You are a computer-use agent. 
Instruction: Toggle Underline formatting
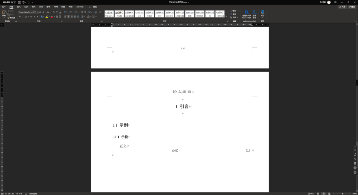[x=26, y=17]
